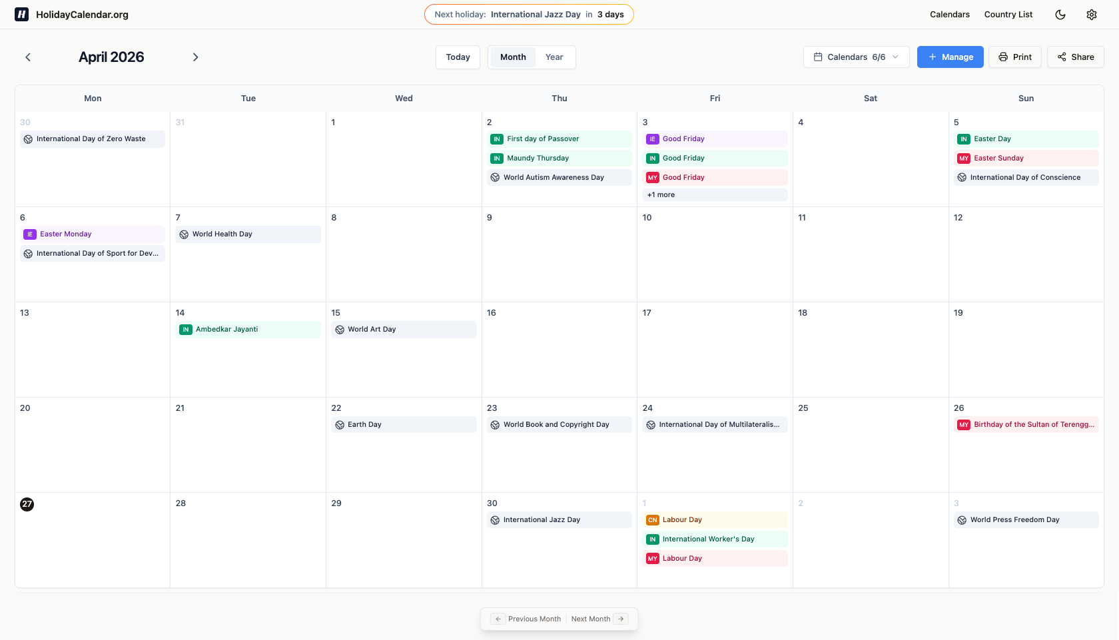This screenshot has width=1119, height=640.
Task: Click the right chevron beside April 2026
Action: [x=196, y=57]
